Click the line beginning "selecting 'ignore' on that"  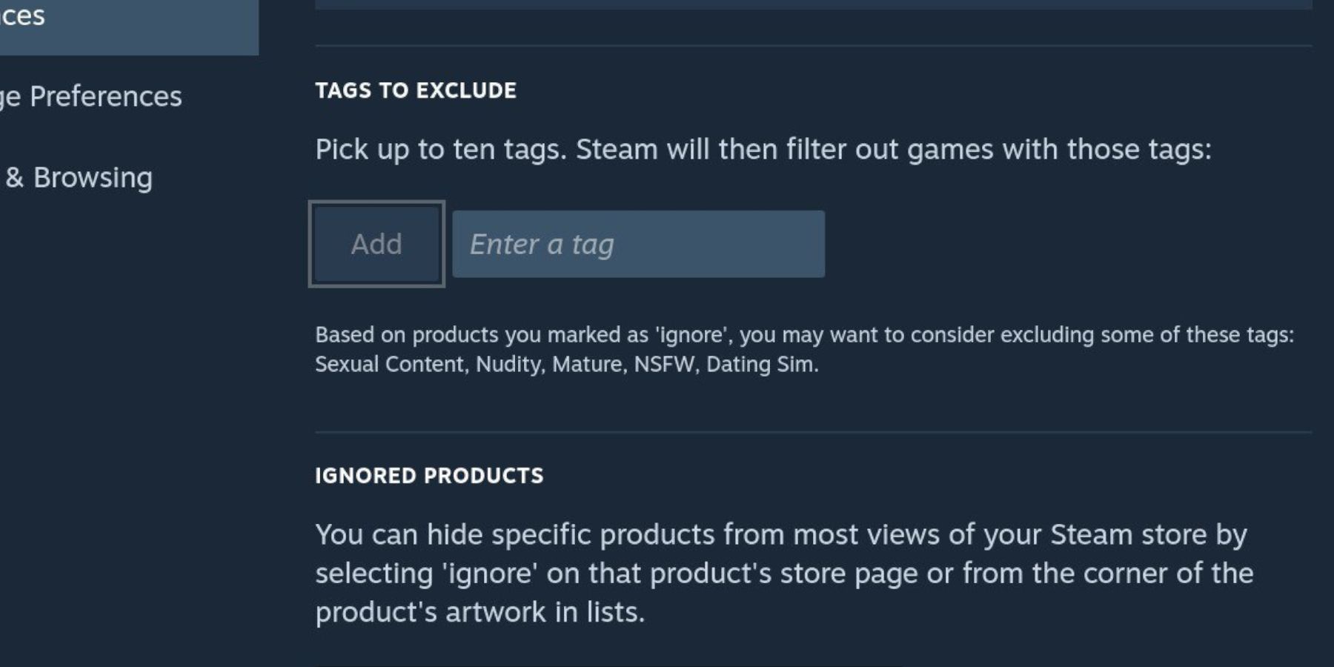[x=784, y=574]
